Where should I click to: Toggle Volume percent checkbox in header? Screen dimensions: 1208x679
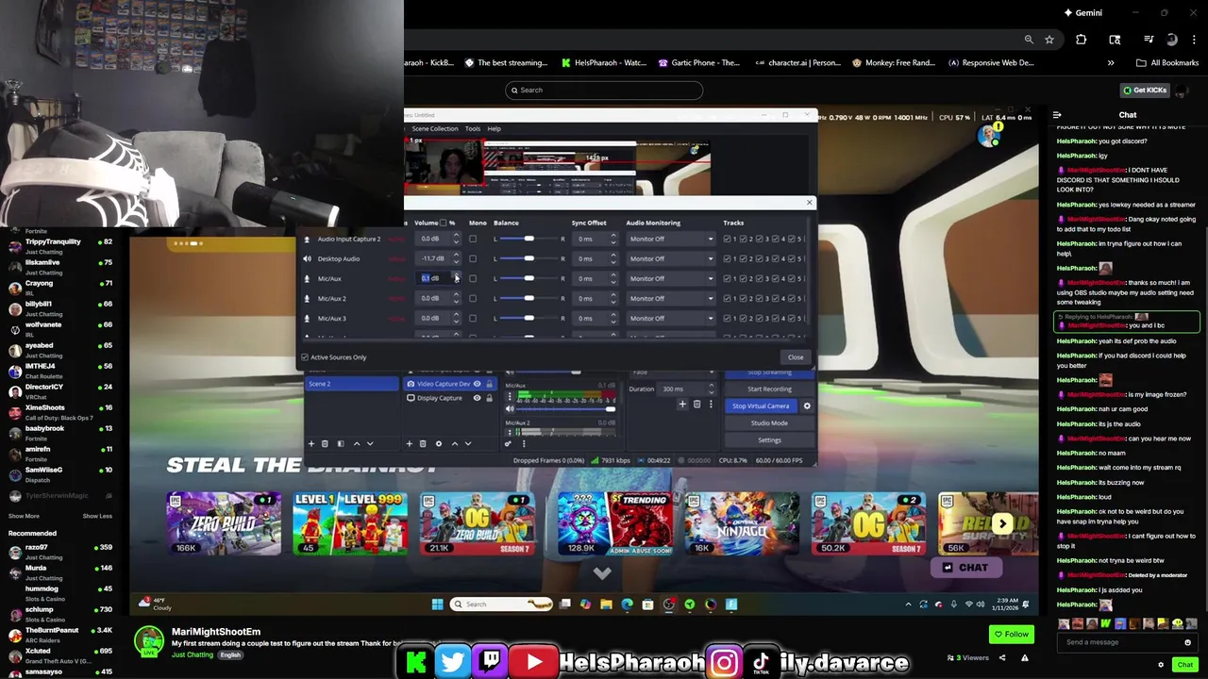[444, 223]
